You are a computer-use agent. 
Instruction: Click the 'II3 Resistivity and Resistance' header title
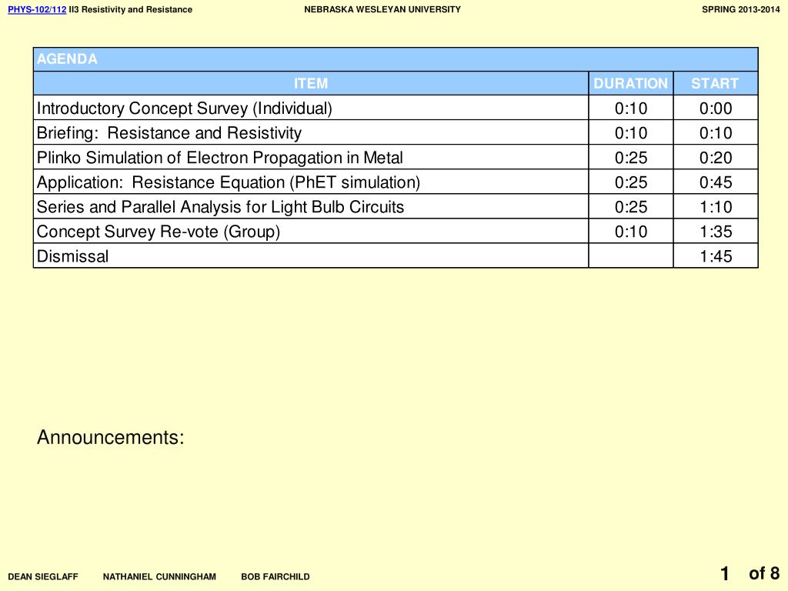tap(131, 9)
